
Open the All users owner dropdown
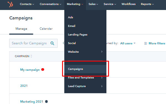(128, 43)
